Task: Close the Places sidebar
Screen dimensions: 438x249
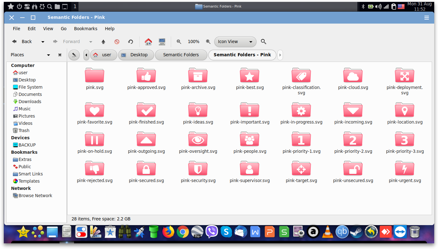Action: 60,55
